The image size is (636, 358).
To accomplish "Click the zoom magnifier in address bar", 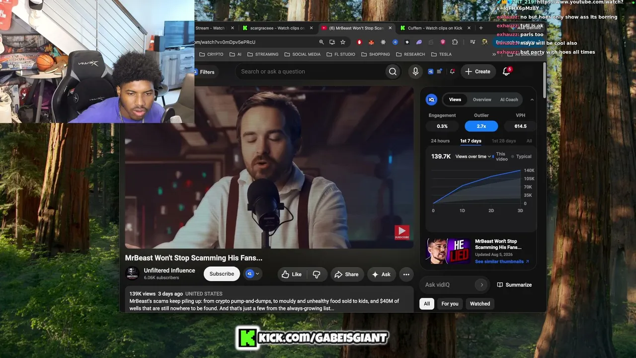I will (x=321, y=42).
